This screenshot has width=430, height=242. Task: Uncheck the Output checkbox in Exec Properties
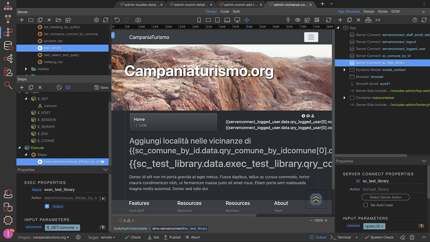47,206
